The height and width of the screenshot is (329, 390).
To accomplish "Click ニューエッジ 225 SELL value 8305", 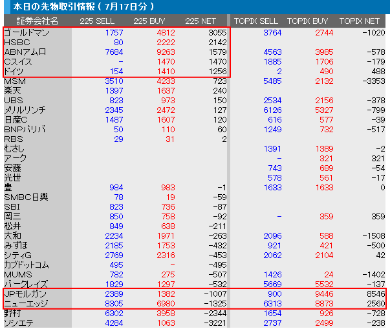I will pos(114,303).
